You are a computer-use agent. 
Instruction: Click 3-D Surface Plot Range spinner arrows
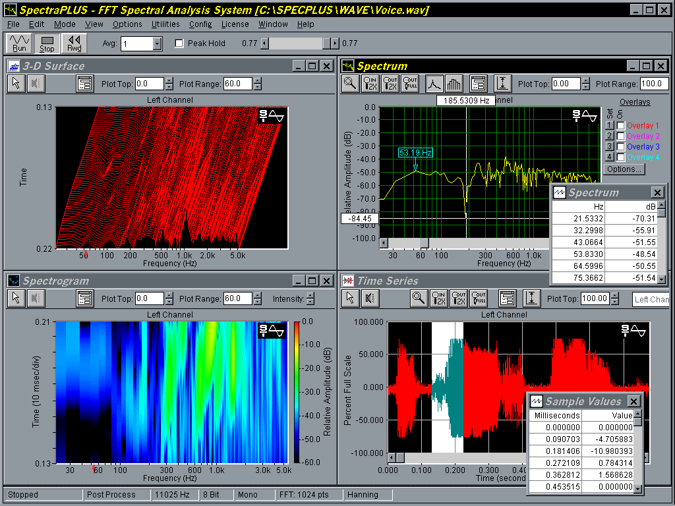258,84
